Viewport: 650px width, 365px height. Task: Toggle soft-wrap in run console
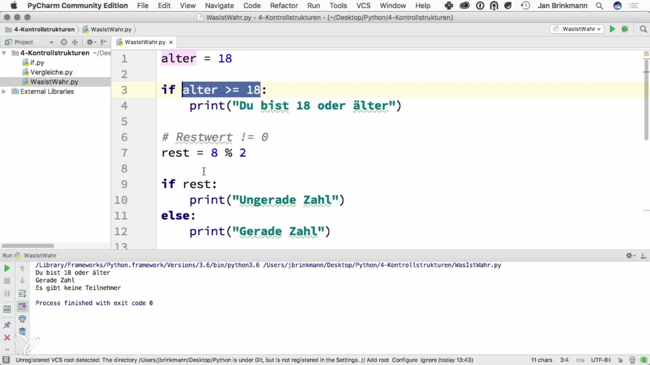click(x=22, y=293)
